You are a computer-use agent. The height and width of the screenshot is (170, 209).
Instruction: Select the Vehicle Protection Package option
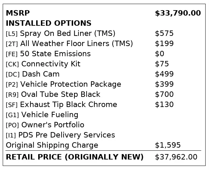pyautogui.click(x=64, y=84)
